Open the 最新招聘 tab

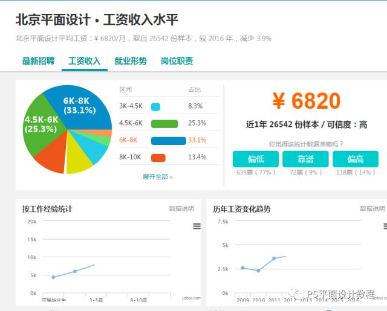click(x=38, y=61)
